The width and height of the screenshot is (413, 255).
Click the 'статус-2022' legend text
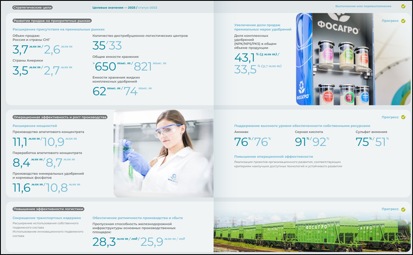click(147, 8)
